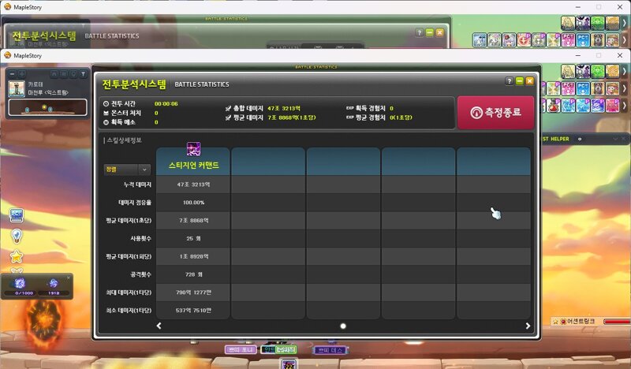This screenshot has width=631, height=369.
Task: Click the page indicator dot below the table
Action: pos(343,326)
